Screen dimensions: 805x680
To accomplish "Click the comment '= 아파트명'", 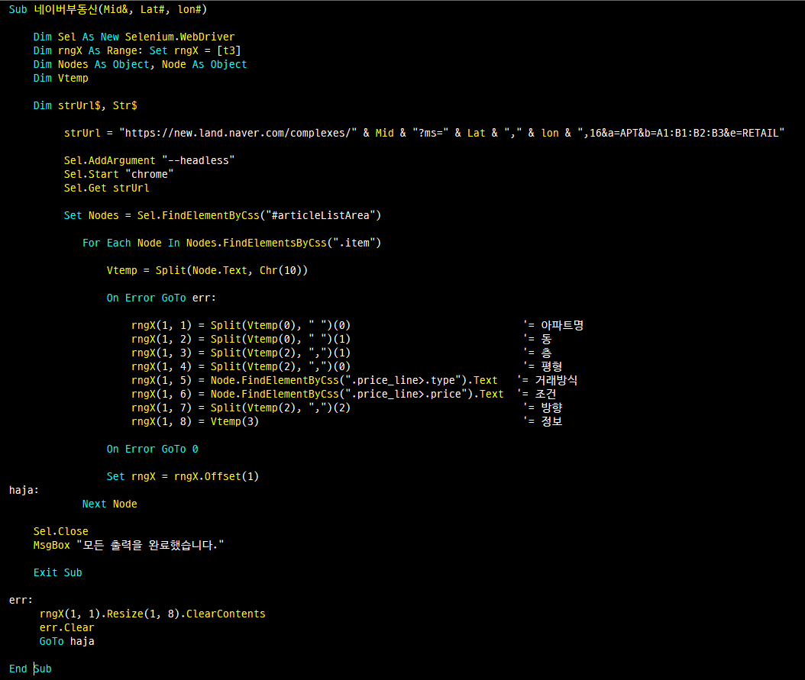I will tap(554, 325).
